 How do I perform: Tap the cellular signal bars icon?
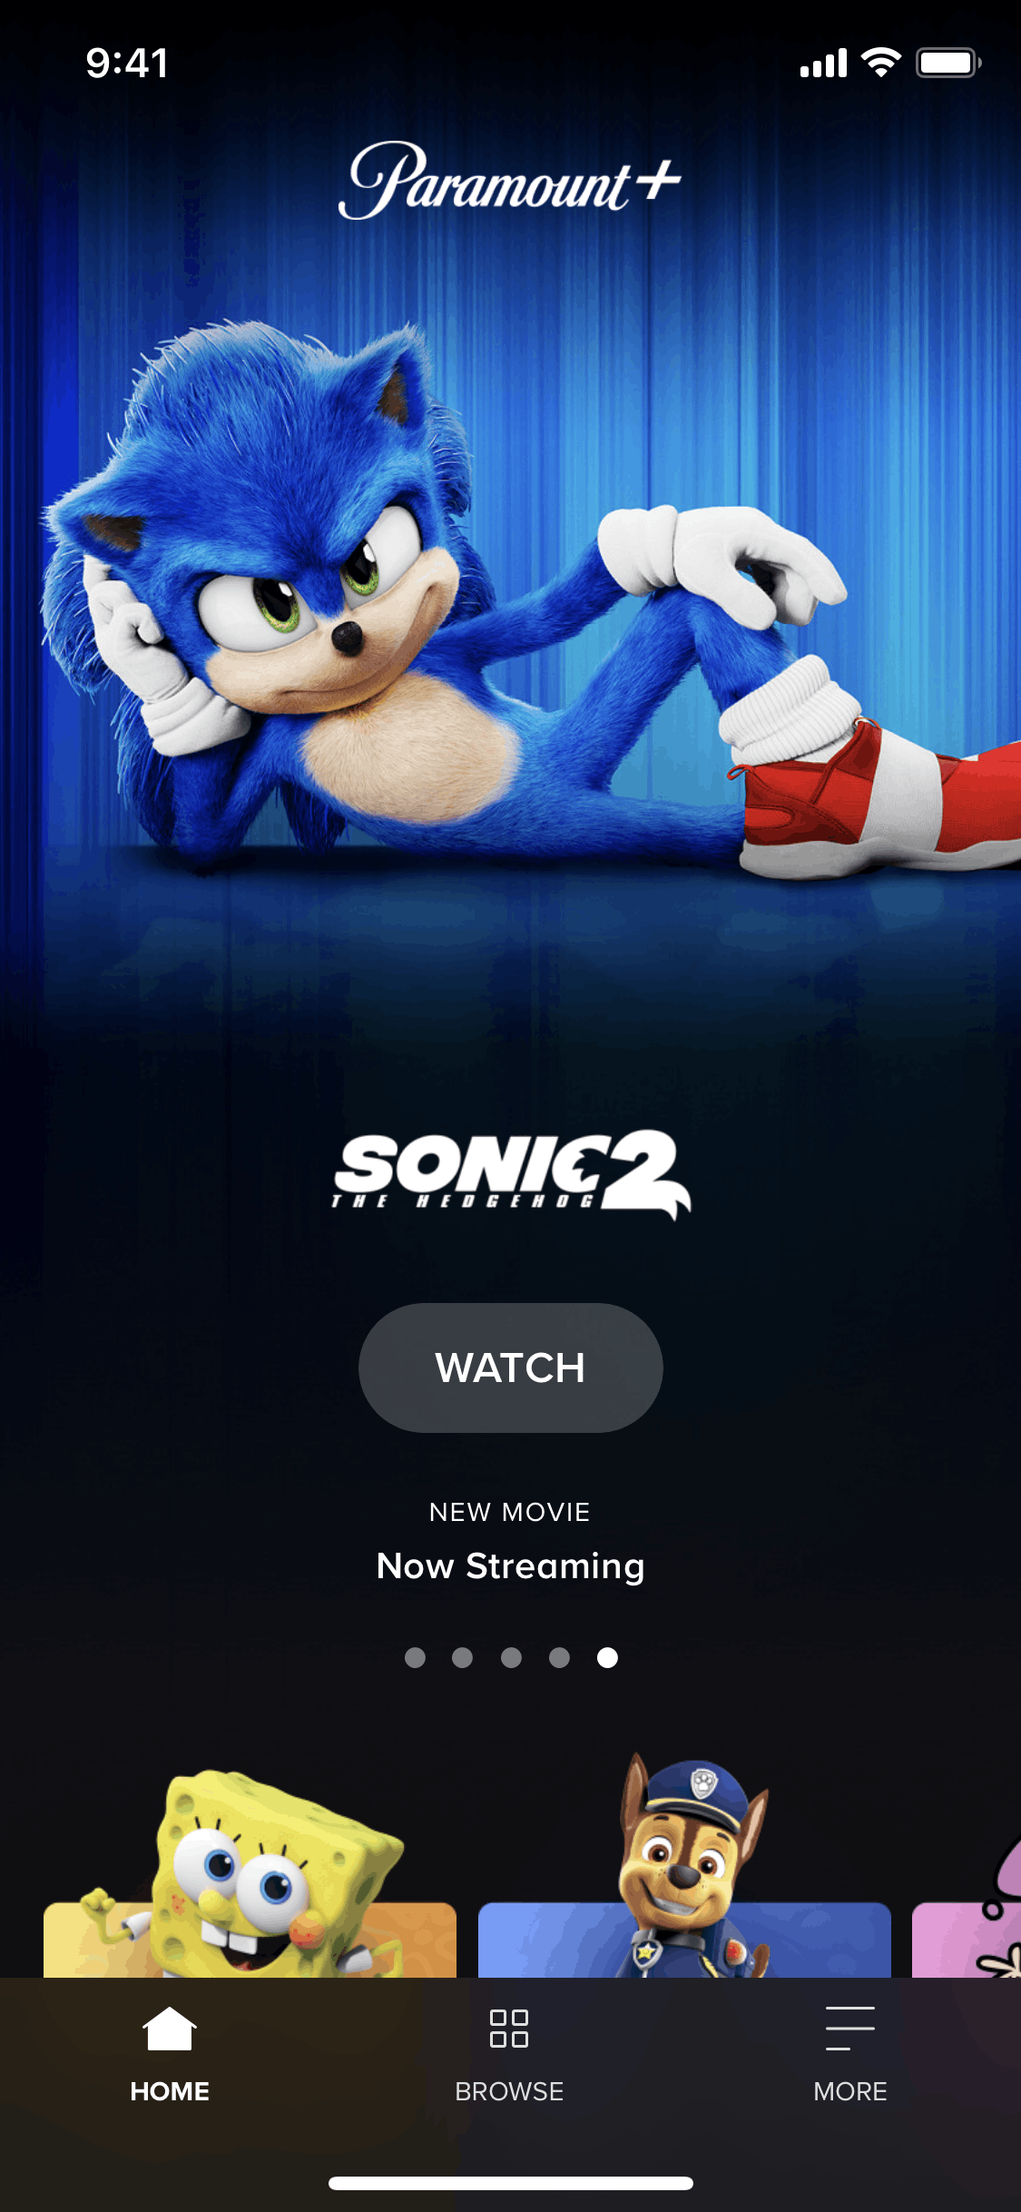coord(823,63)
